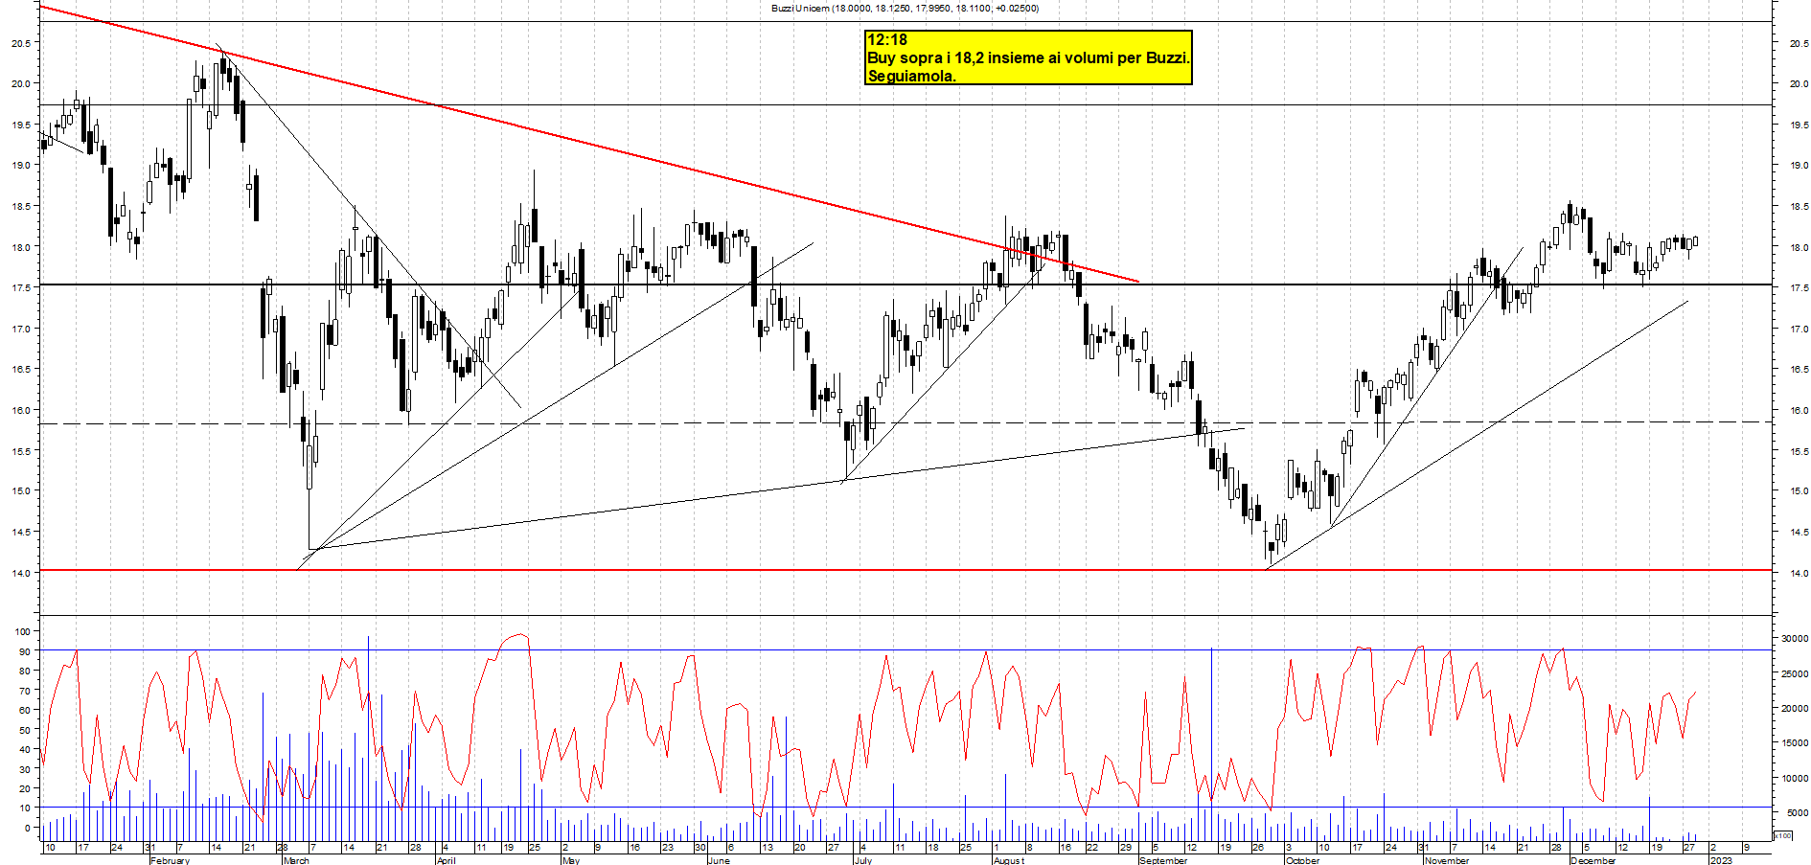Click the 'x100' volume multiplier box
The height and width of the screenshot is (865, 1811).
1782,835
